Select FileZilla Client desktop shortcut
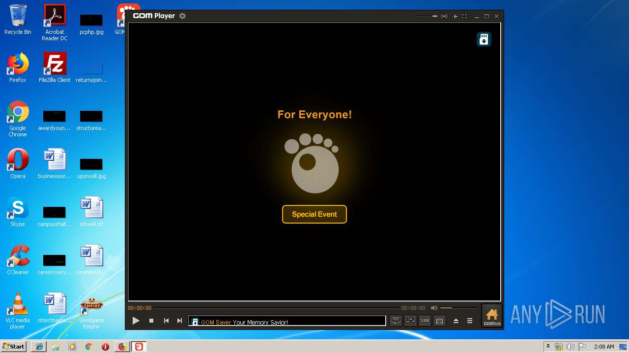 (55, 68)
